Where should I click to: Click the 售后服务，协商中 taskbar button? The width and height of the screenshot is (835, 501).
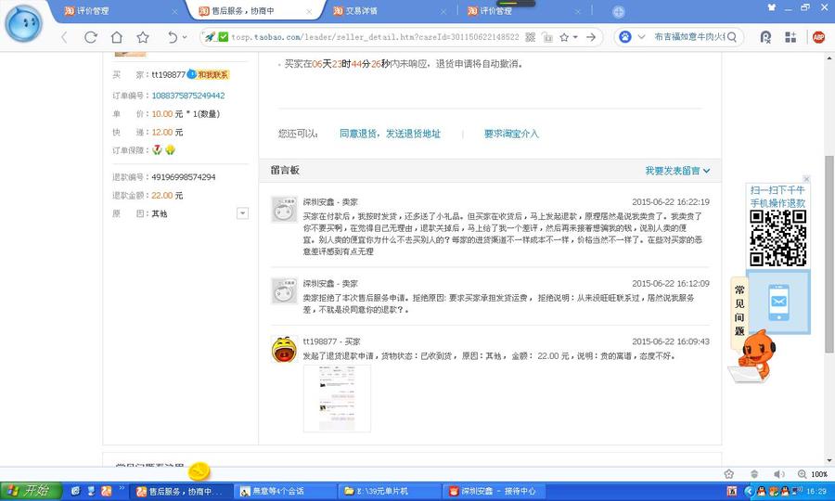(x=182, y=491)
